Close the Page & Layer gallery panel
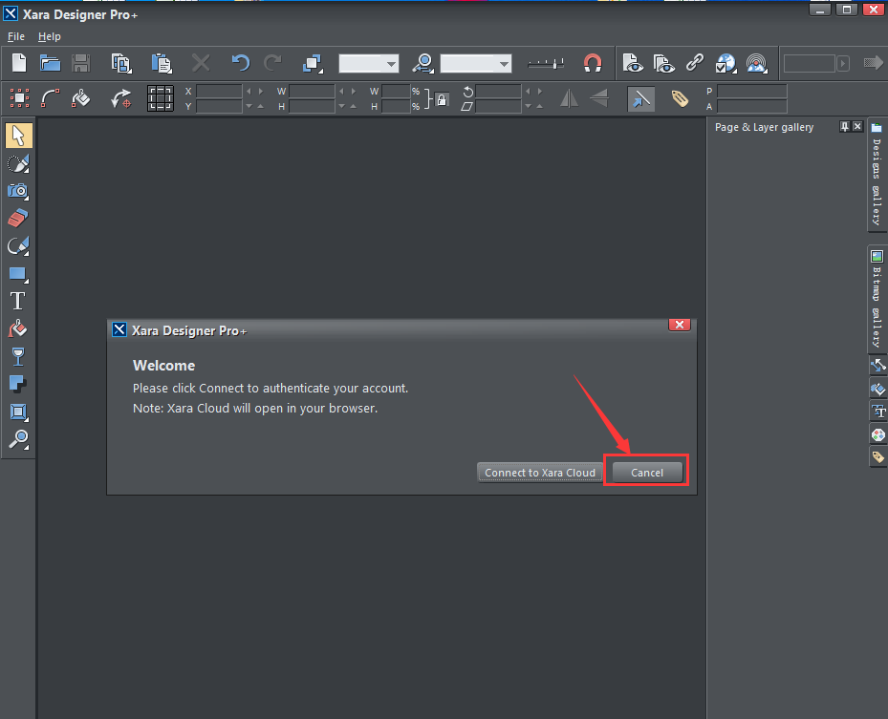 [858, 127]
